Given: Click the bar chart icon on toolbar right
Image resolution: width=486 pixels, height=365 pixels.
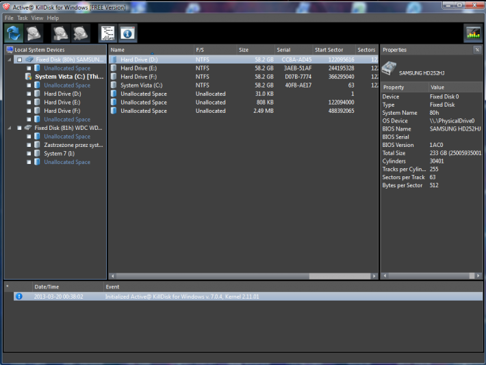Looking at the screenshot, I should (473, 33).
